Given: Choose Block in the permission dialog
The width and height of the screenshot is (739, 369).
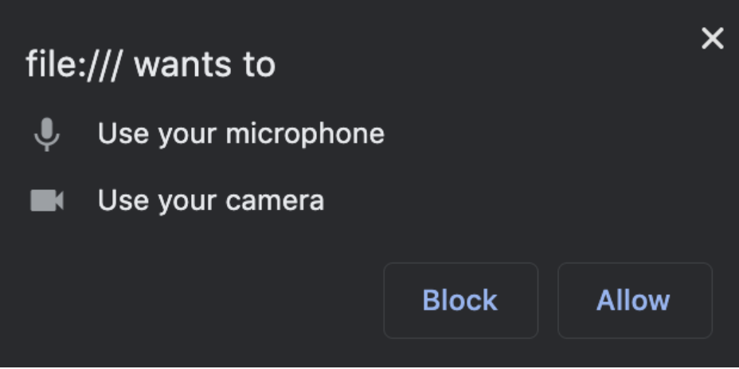Looking at the screenshot, I should click(460, 301).
